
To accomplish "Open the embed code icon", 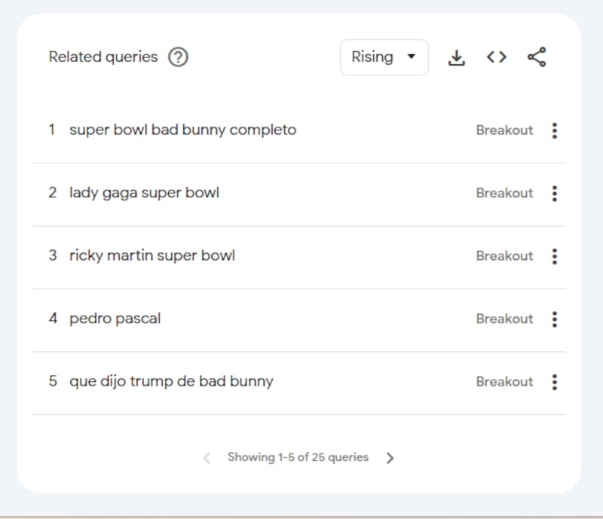I will [x=496, y=57].
